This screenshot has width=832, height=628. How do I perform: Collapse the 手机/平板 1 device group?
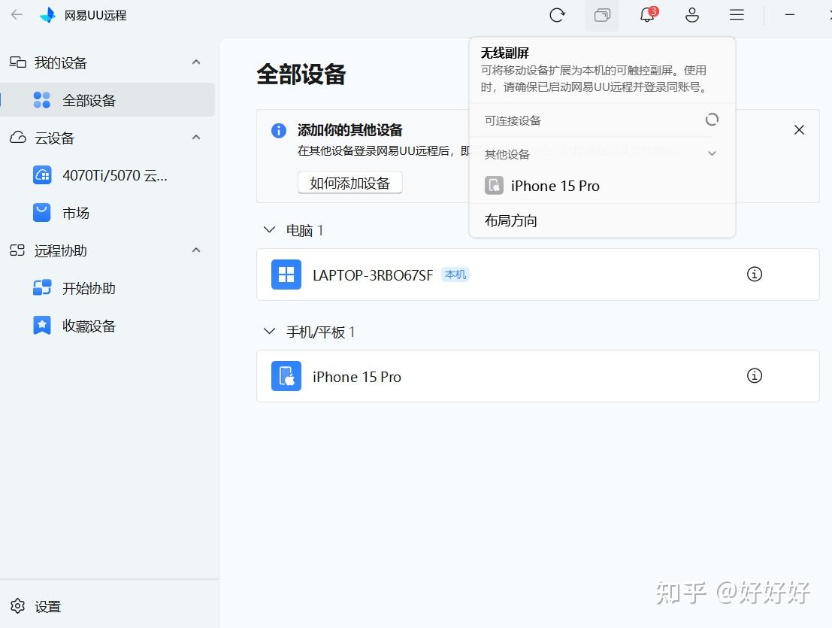tap(270, 331)
